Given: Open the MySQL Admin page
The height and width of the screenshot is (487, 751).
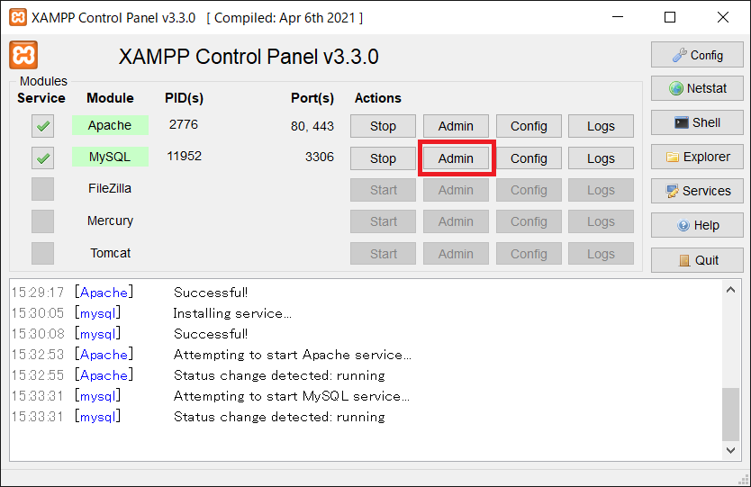Looking at the screenshot, I should (x=456, y=158).
